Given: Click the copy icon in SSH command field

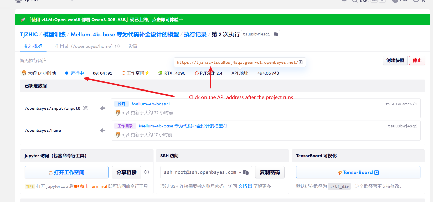Looking at the screenshot, I should [x=246, y=172].
